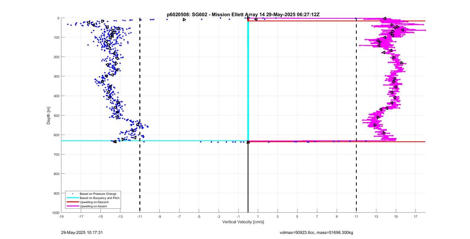
Task: Click the x-axis tick label '-1'
Action: [238, 216]
